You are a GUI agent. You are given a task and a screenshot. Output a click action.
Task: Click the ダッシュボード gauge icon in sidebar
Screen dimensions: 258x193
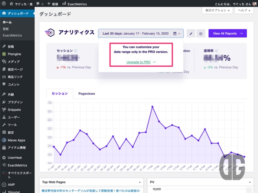click(x=4, y=13)
